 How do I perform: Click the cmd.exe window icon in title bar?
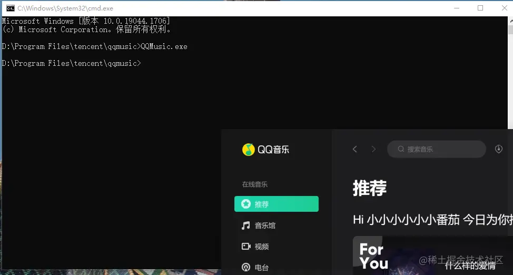11,8
